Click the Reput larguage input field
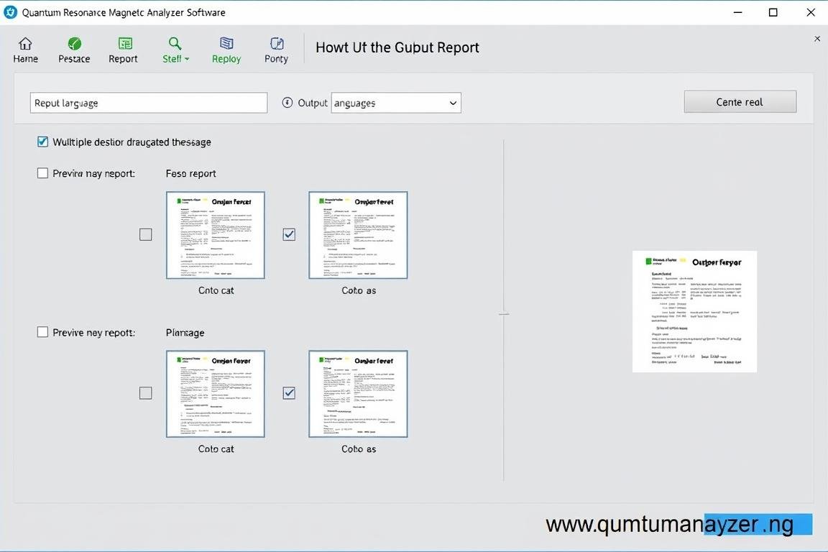The image size is (828, 552). tap(149, 103)
